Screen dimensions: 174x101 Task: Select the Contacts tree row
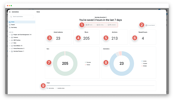click(x=22, y=38)
